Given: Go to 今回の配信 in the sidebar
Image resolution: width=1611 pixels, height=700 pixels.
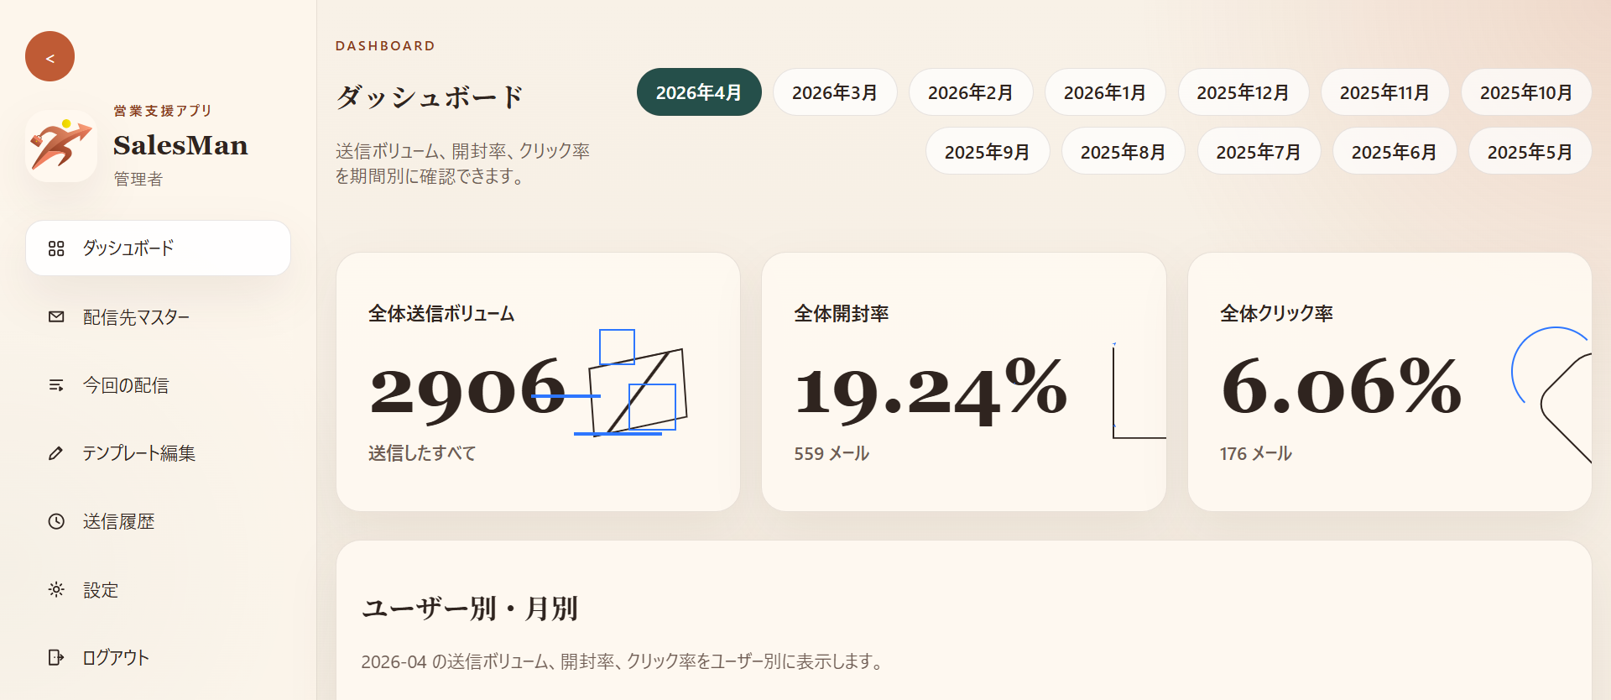Looking at the screenshot, I should coord(158,385).
